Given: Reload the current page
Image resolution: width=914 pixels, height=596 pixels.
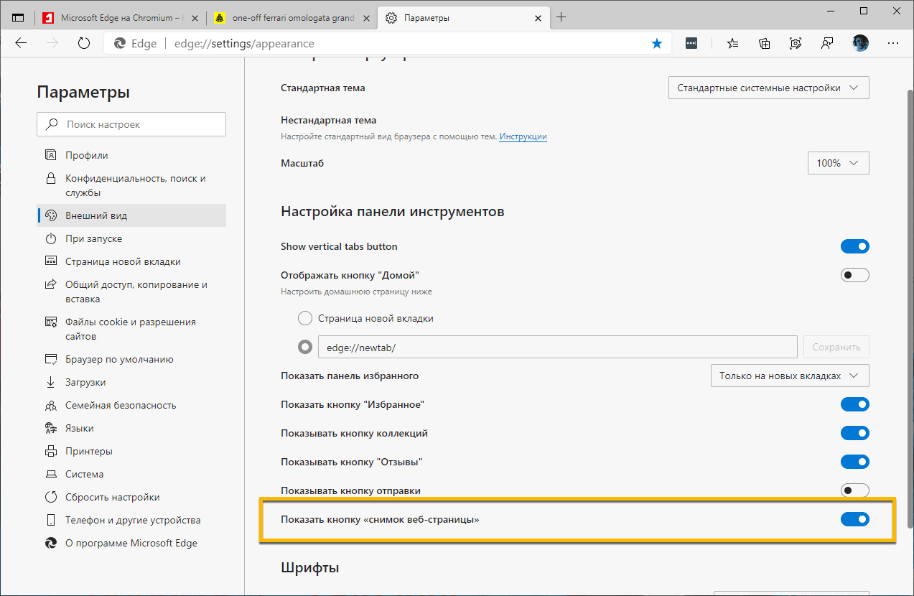Looking at the screenshot, I should tap(84, 43).
